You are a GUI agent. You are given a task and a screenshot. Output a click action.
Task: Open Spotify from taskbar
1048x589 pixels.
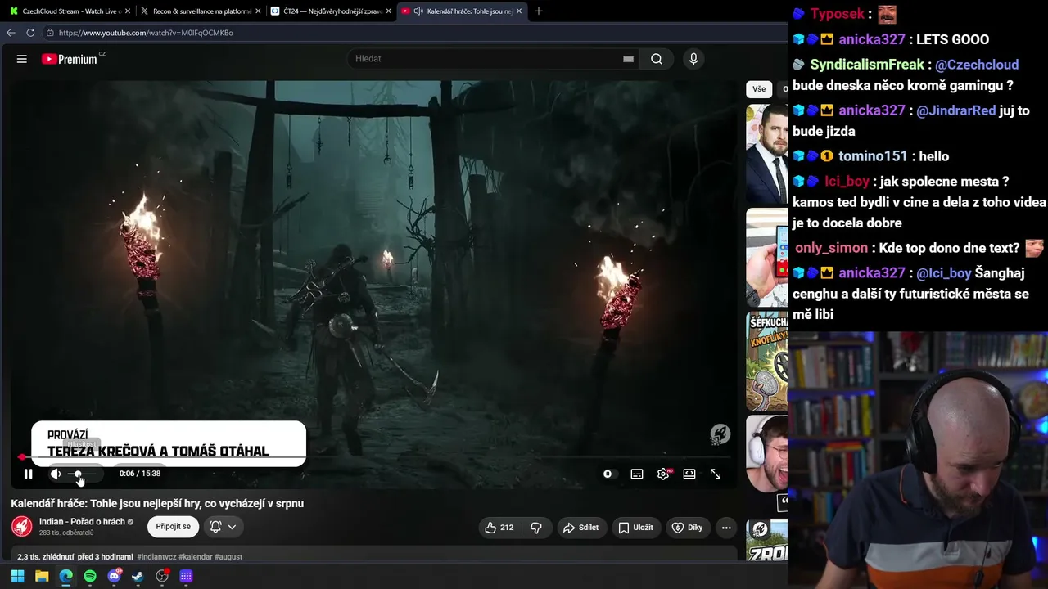point(90,576)
